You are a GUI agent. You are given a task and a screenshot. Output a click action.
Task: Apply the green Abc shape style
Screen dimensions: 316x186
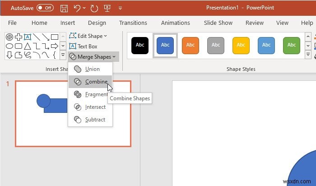click(x=292, y=46)
